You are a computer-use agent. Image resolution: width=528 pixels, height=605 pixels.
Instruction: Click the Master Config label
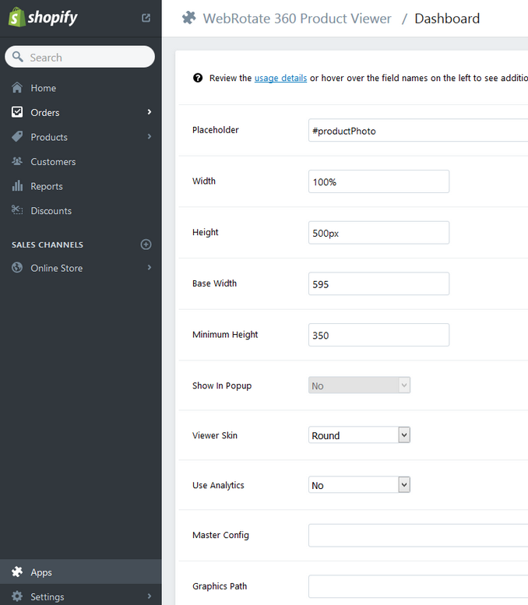point(220,535)
